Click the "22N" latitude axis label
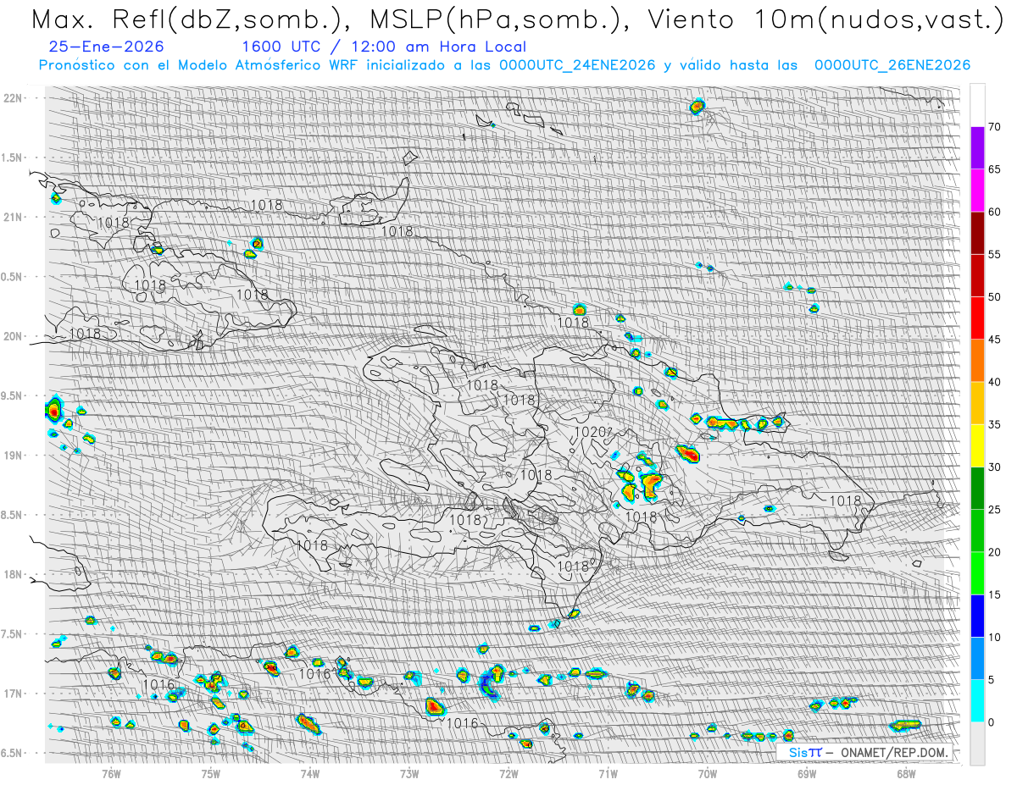 12,98
